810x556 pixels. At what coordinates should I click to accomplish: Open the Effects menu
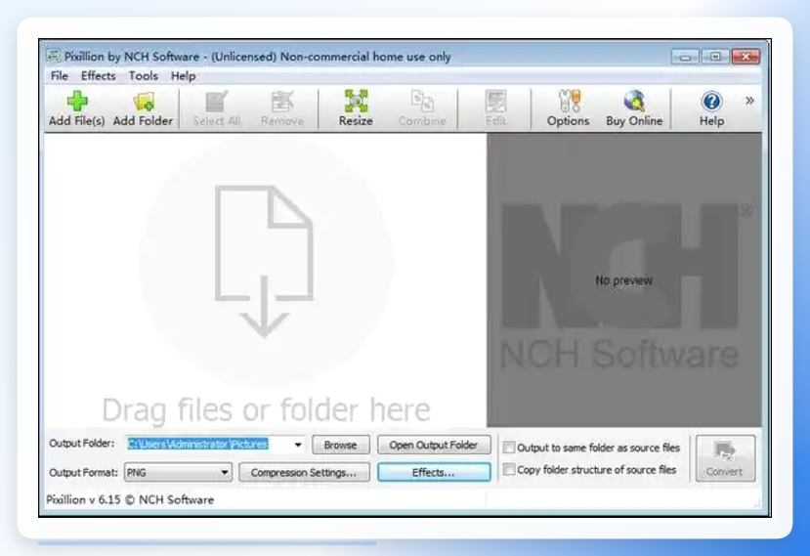pos(98,76)
